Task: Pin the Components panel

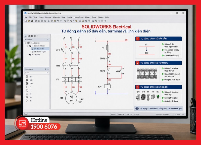Action: (46, 69)
